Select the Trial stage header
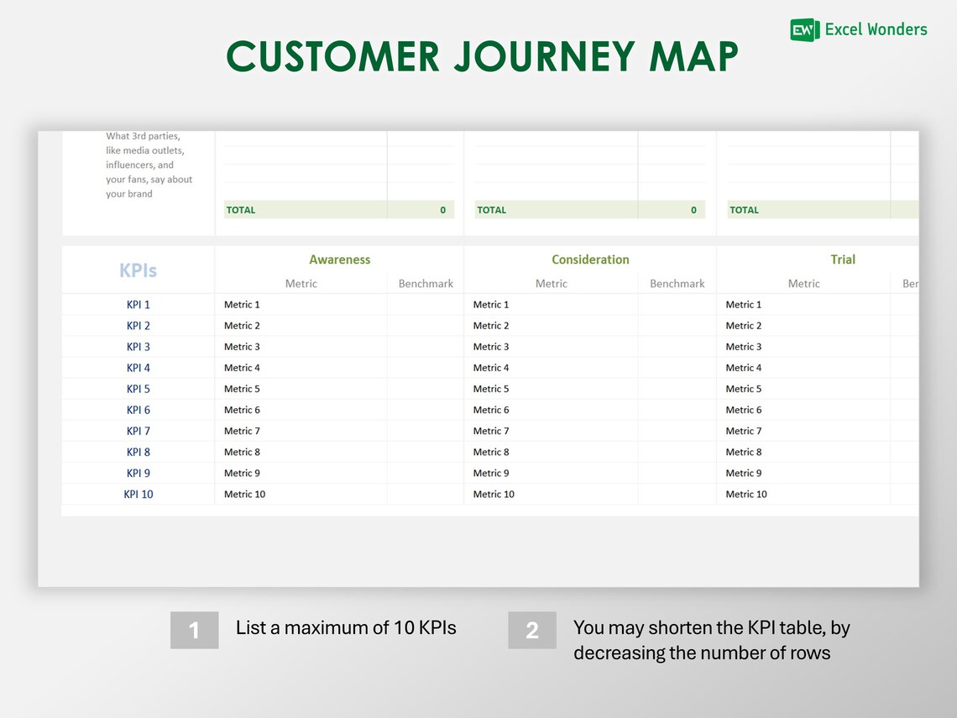The image size is (957, 718). tap(843, 259)
